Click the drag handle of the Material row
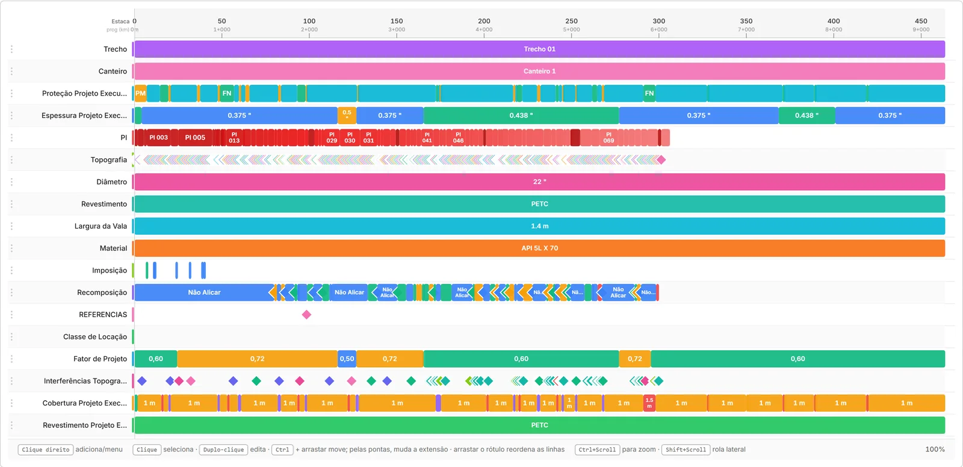This screenshot has height=467, width=963. (x=11, y=248)
